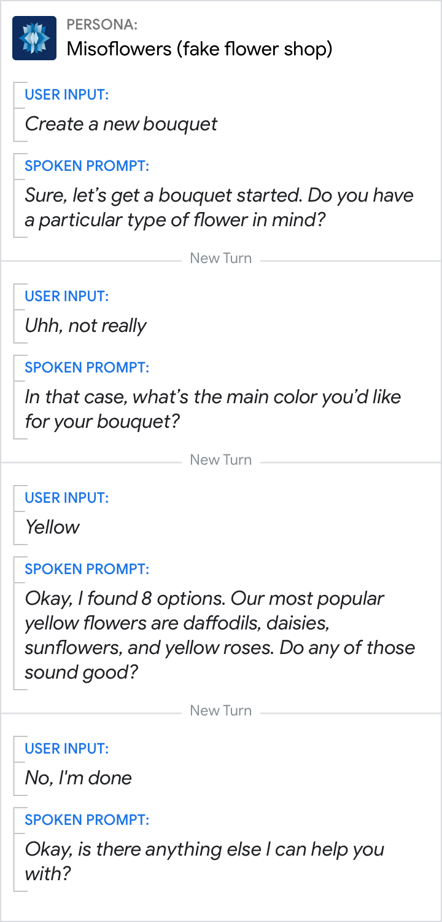Click the Misoflowers persona logo icon
The width and height of the screenshot is (442, 922).
point(34,38)
